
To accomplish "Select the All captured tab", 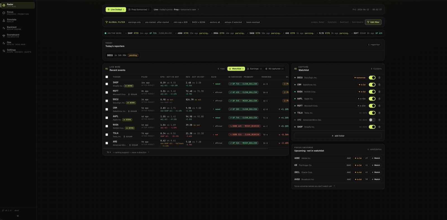I will (274, 69).
